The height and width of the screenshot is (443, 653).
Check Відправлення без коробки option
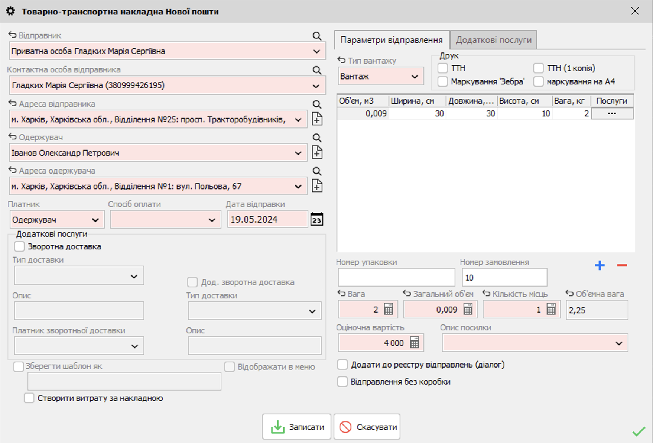(x=342, y=382)
